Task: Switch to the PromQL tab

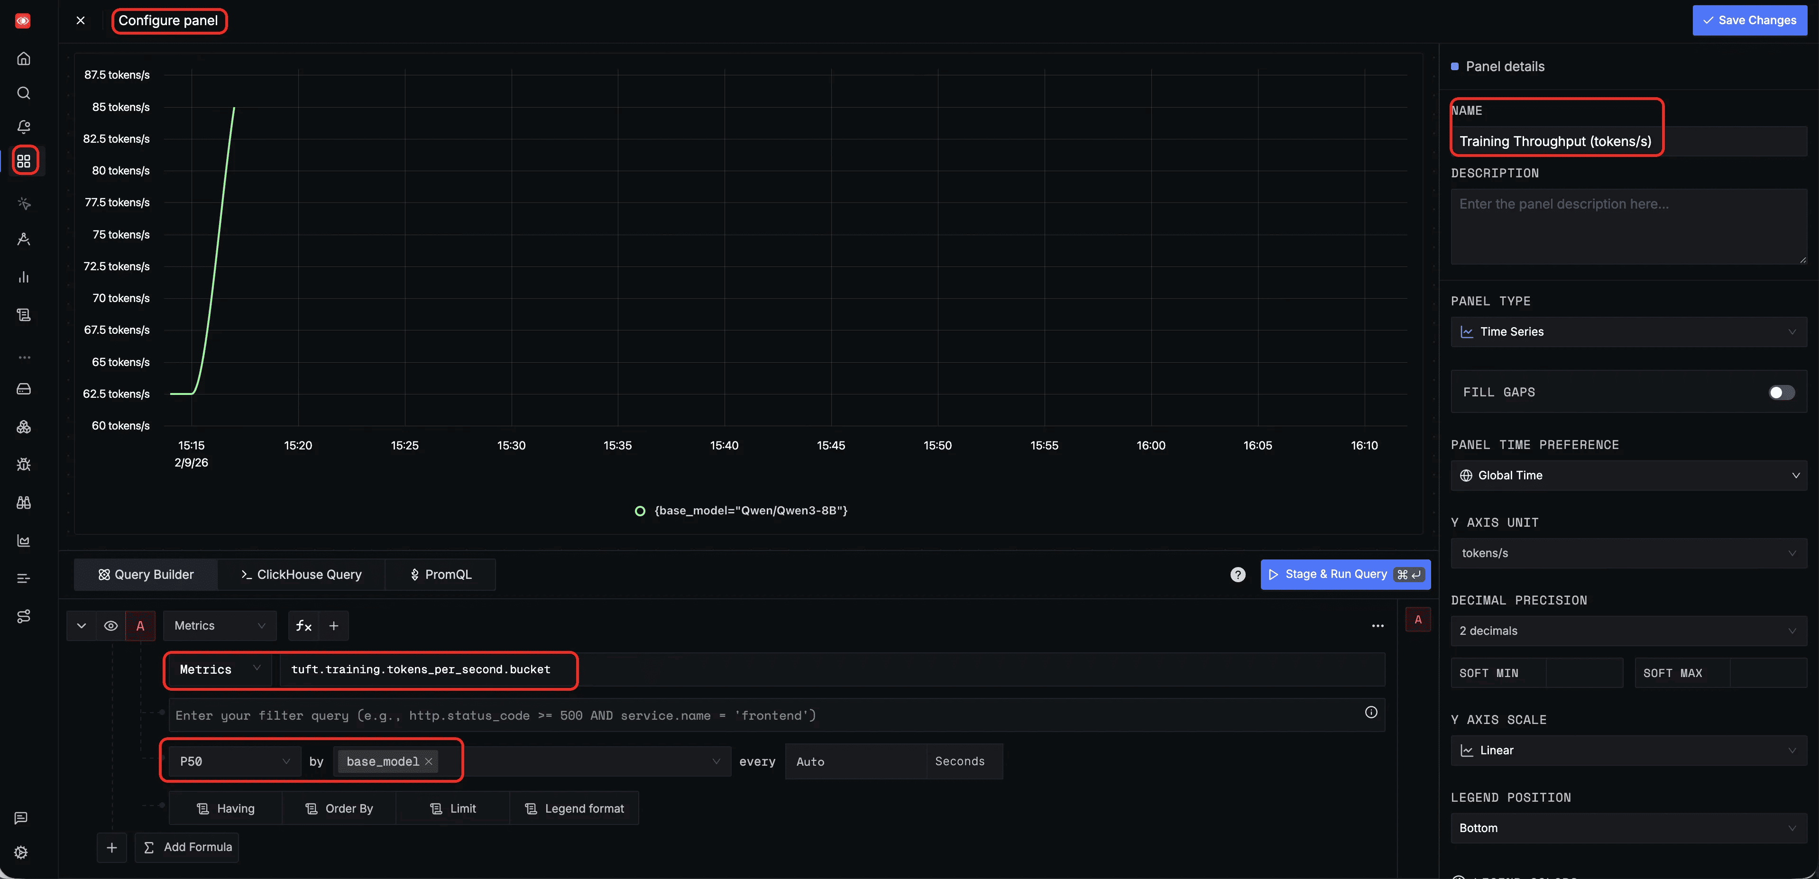Action: [x=441, y=575]
